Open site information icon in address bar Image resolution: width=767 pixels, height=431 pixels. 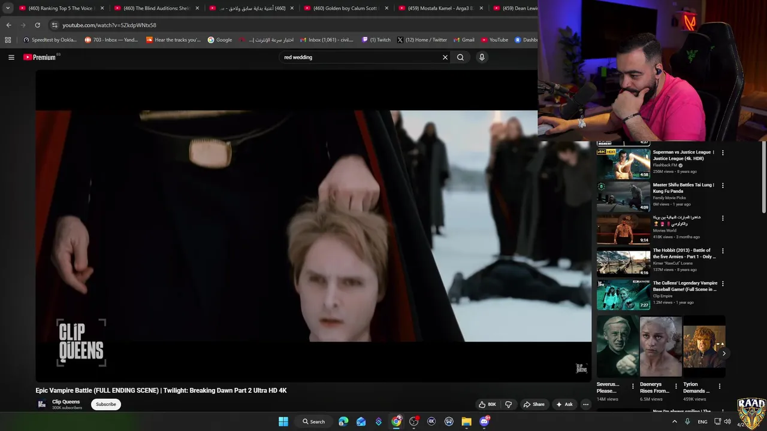55,25
